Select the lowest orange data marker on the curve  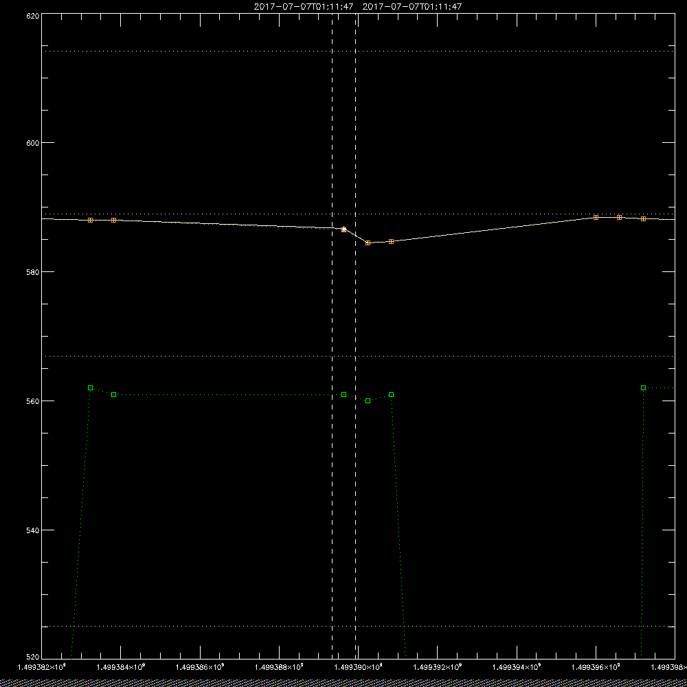368,243
